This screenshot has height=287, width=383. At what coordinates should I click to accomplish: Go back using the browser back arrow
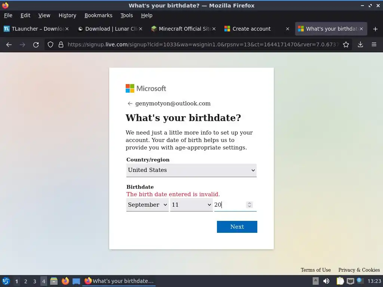(x=9, y=45)
